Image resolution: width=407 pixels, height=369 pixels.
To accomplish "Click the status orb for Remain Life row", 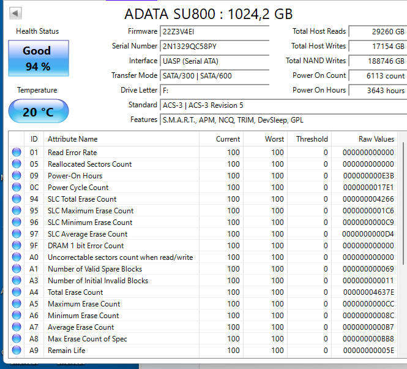I will point(17,350).
